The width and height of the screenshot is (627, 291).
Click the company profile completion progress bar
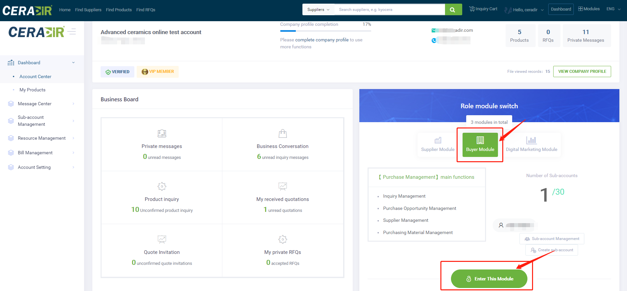coord(325,31)
